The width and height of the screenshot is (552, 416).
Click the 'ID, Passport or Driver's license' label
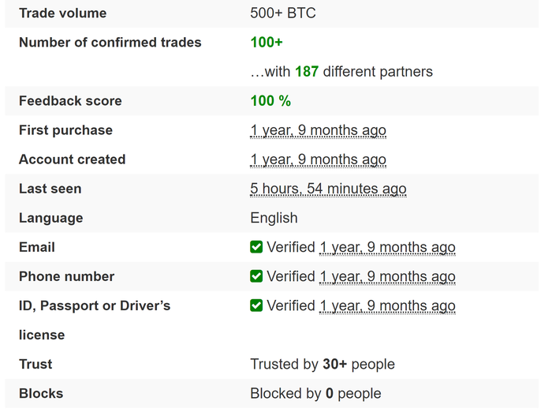tap(95, 320)
